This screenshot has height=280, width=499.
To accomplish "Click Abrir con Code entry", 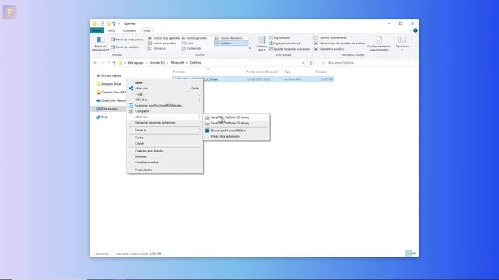I will (x=165, y=88).
